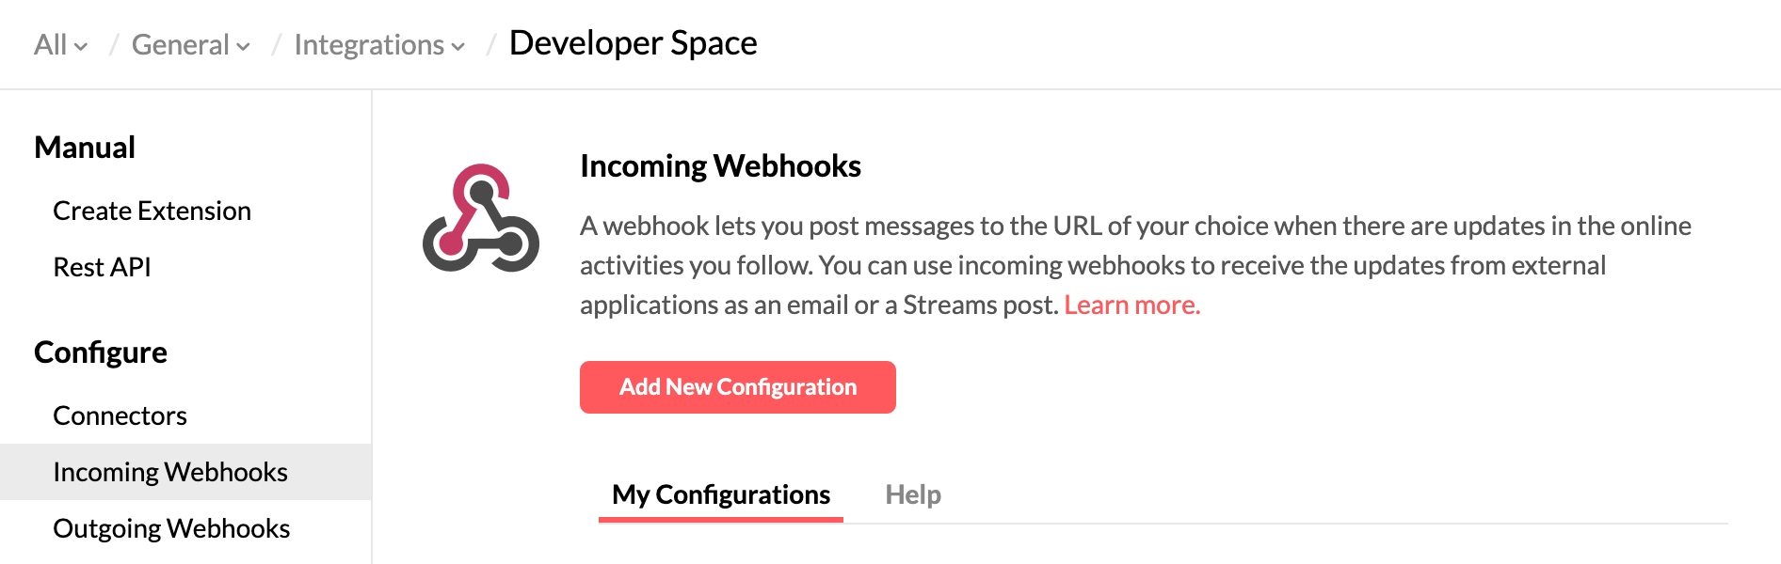
Task: Select Connectors under Configure
Action: point(120,415)
